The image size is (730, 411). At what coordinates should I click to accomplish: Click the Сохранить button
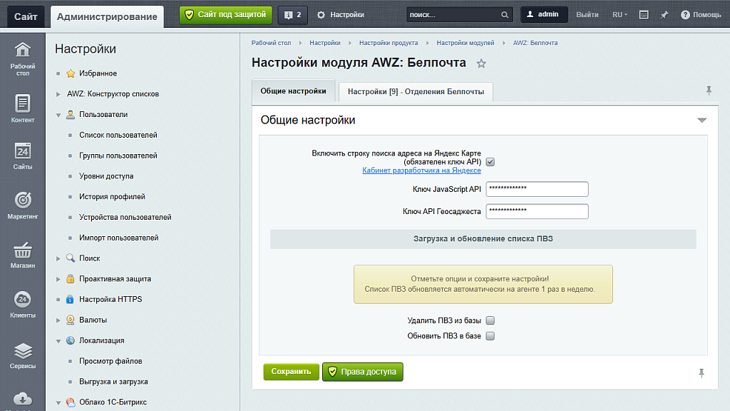point(291,372)
